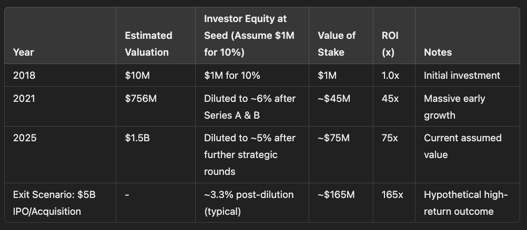
Task: Select the Exit Scenario $5B IPO/Acquisition cell
Action: click(54, 203)
